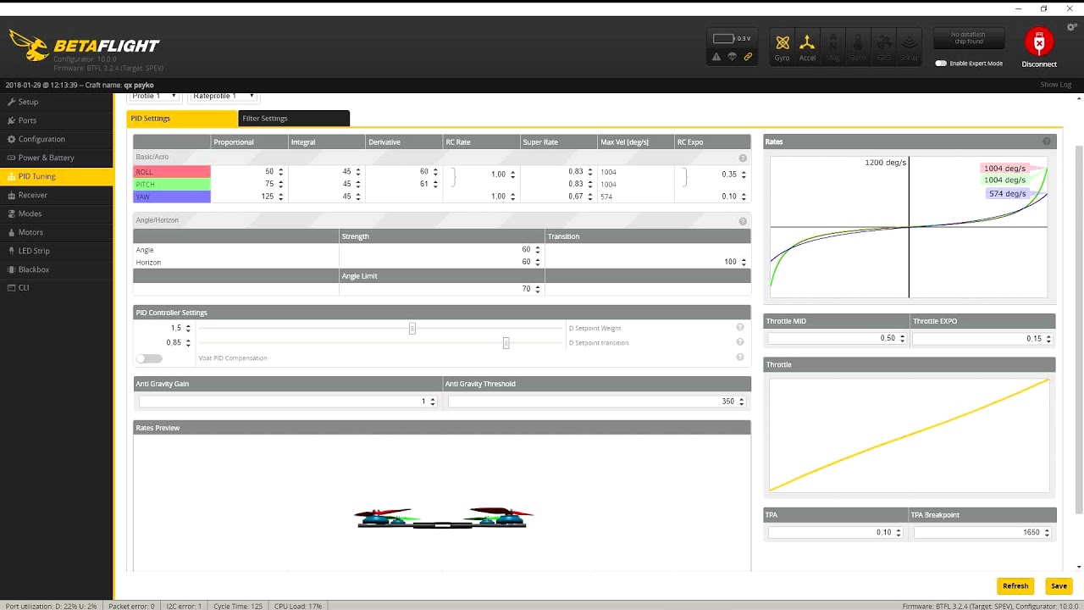Click the Anti Gravity Threshold input field
The width and height of the screenshot is (1084, 610).
pos(597,402)
